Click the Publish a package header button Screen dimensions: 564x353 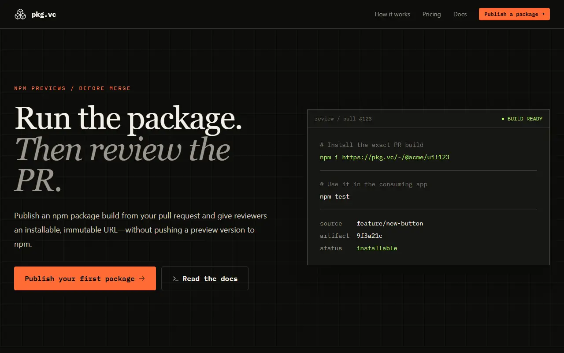(514, 14)
